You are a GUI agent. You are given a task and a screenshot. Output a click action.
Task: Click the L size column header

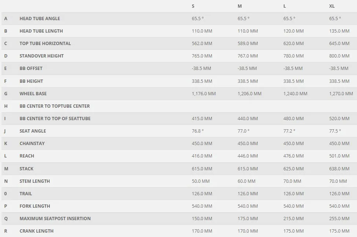[284, 6]
